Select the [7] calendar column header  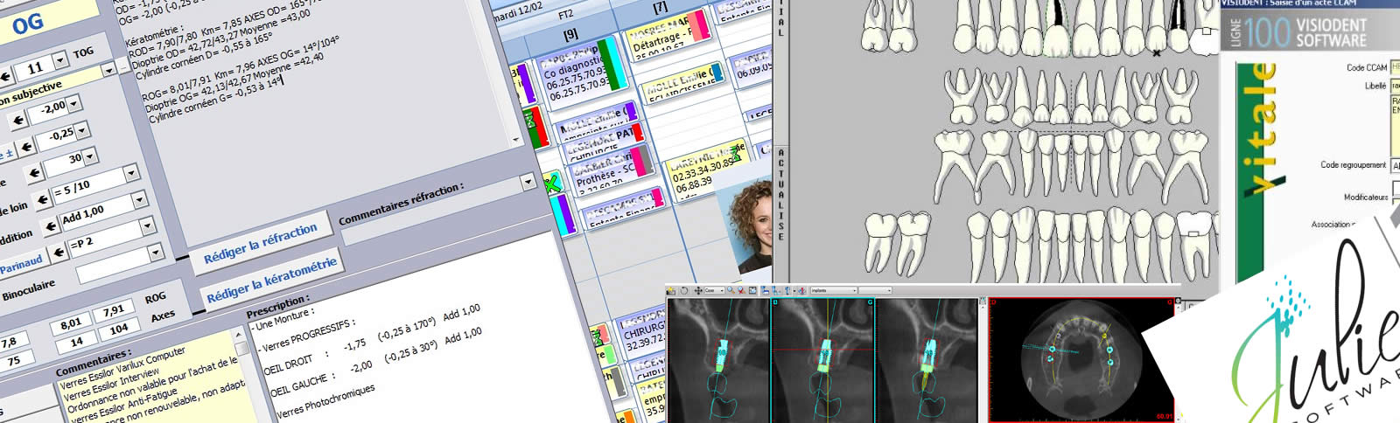pyautogui.click(x=660, y=8)
